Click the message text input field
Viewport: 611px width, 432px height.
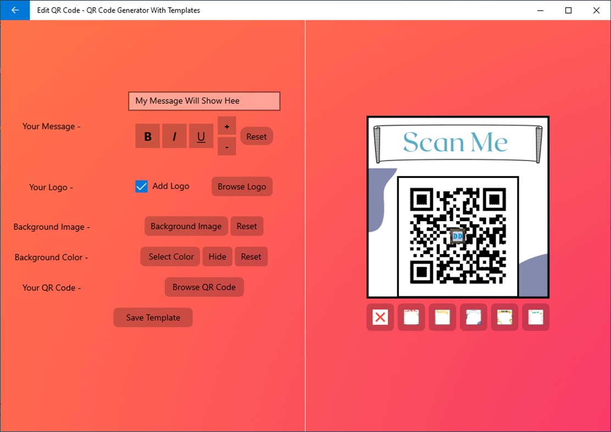coord(204,101)
